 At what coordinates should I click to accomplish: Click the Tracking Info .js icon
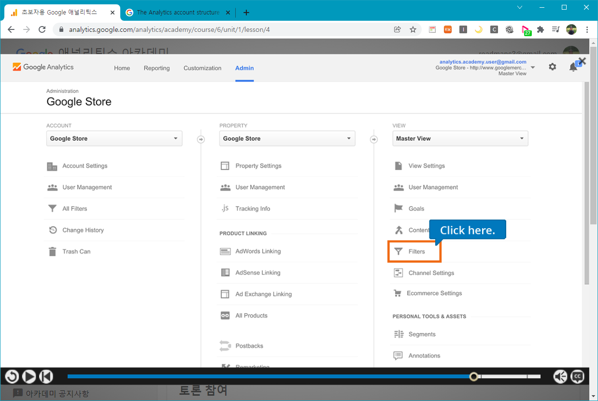click(225, 208)
